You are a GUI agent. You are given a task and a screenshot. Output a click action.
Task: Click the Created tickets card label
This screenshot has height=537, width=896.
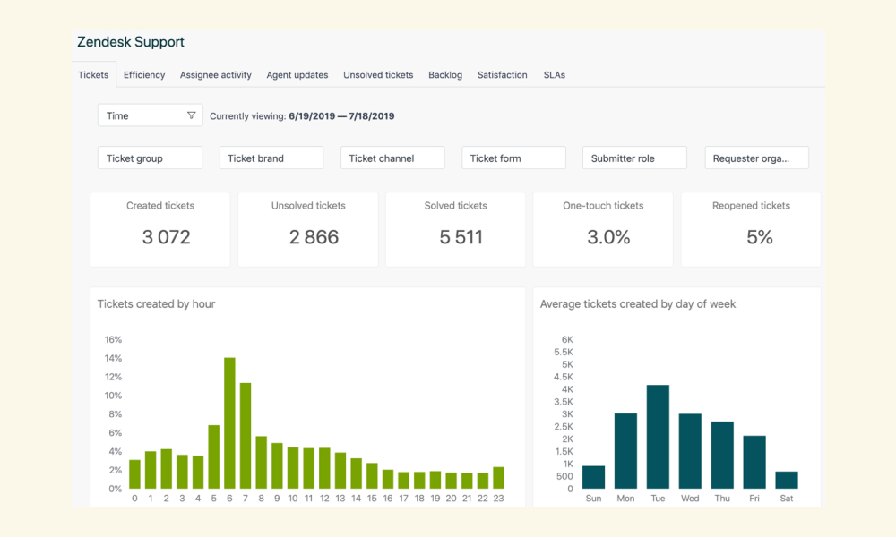click(160, 206)
